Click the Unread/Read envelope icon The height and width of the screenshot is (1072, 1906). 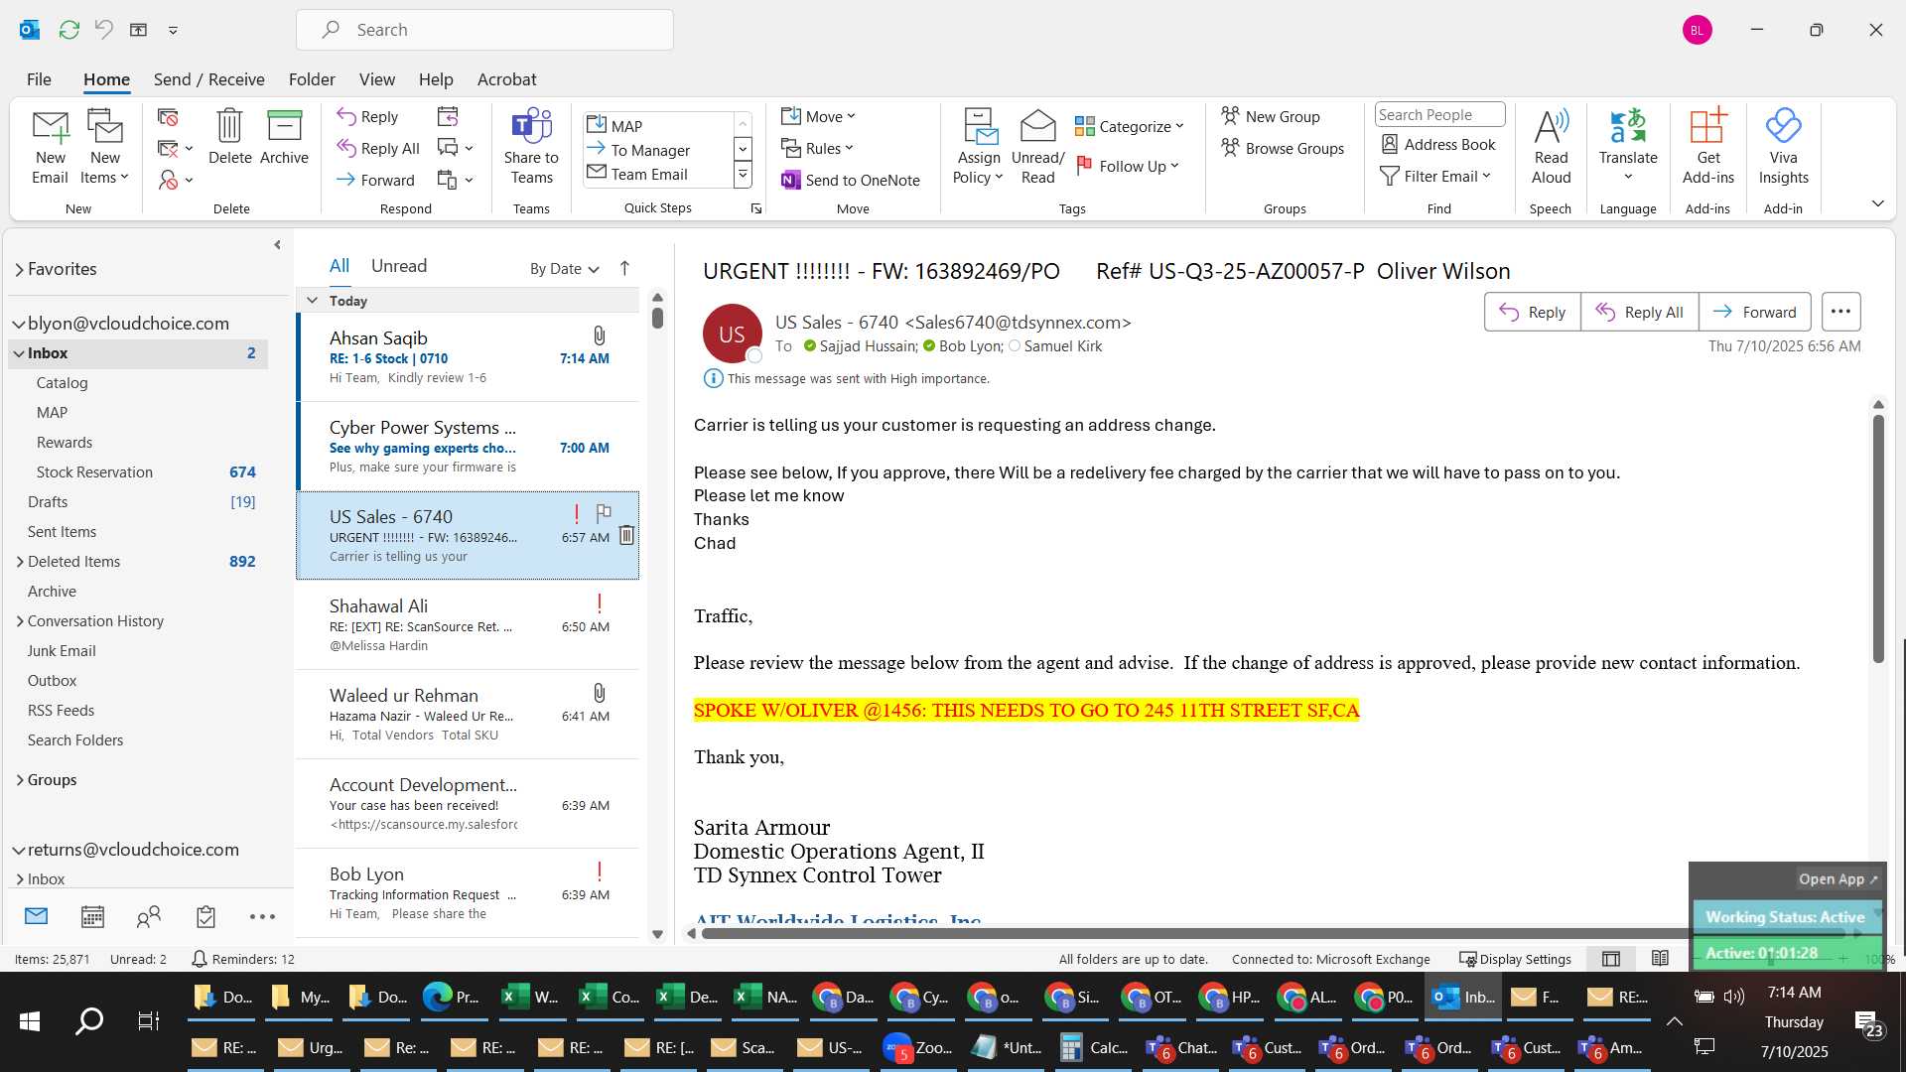pyautogui.click(x=1037, y=147)
